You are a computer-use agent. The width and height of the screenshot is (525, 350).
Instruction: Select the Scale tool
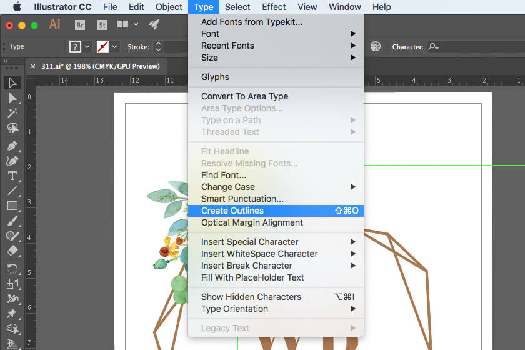pos(12,284)
